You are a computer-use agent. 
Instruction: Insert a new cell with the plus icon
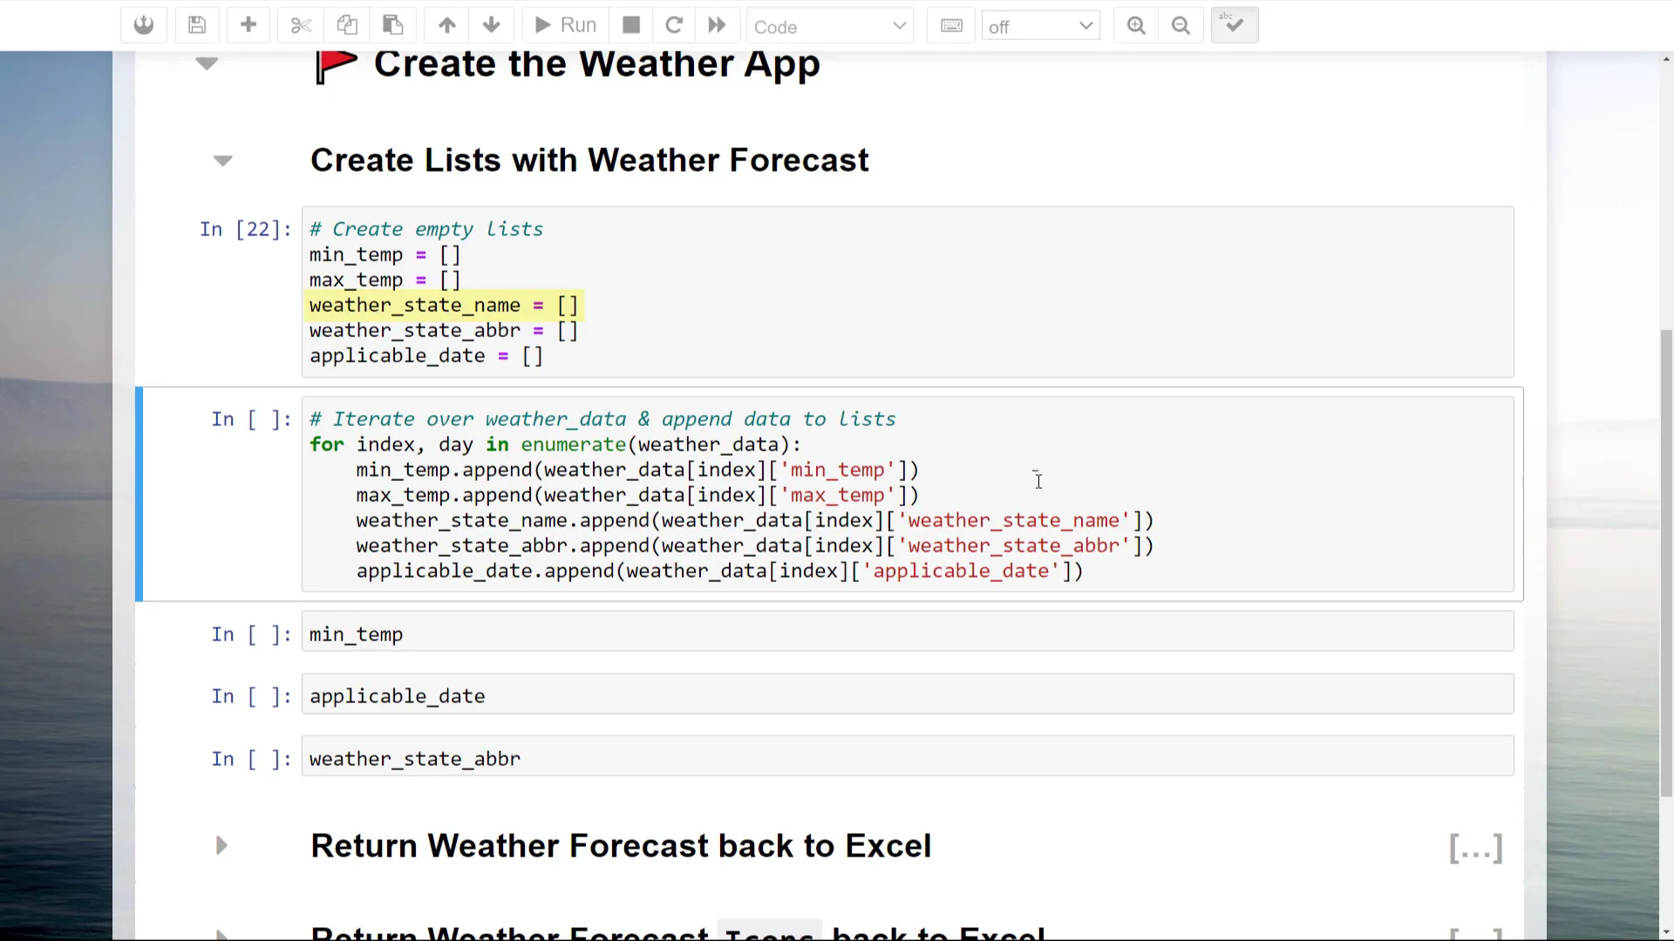coord(248,25)
